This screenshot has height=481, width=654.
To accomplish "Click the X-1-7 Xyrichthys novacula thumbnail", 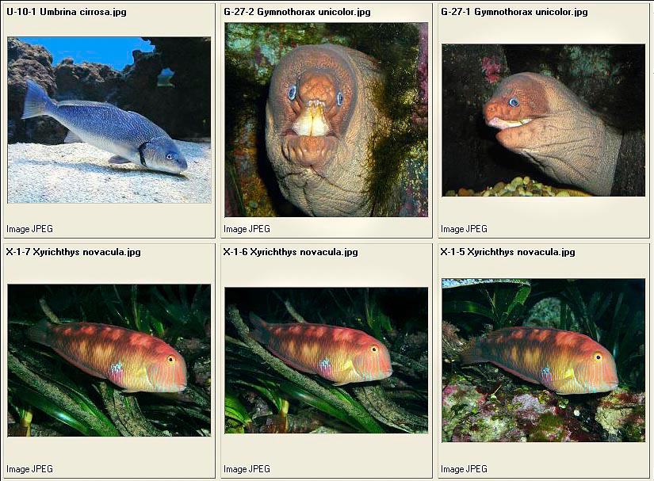I will point(109,361).
